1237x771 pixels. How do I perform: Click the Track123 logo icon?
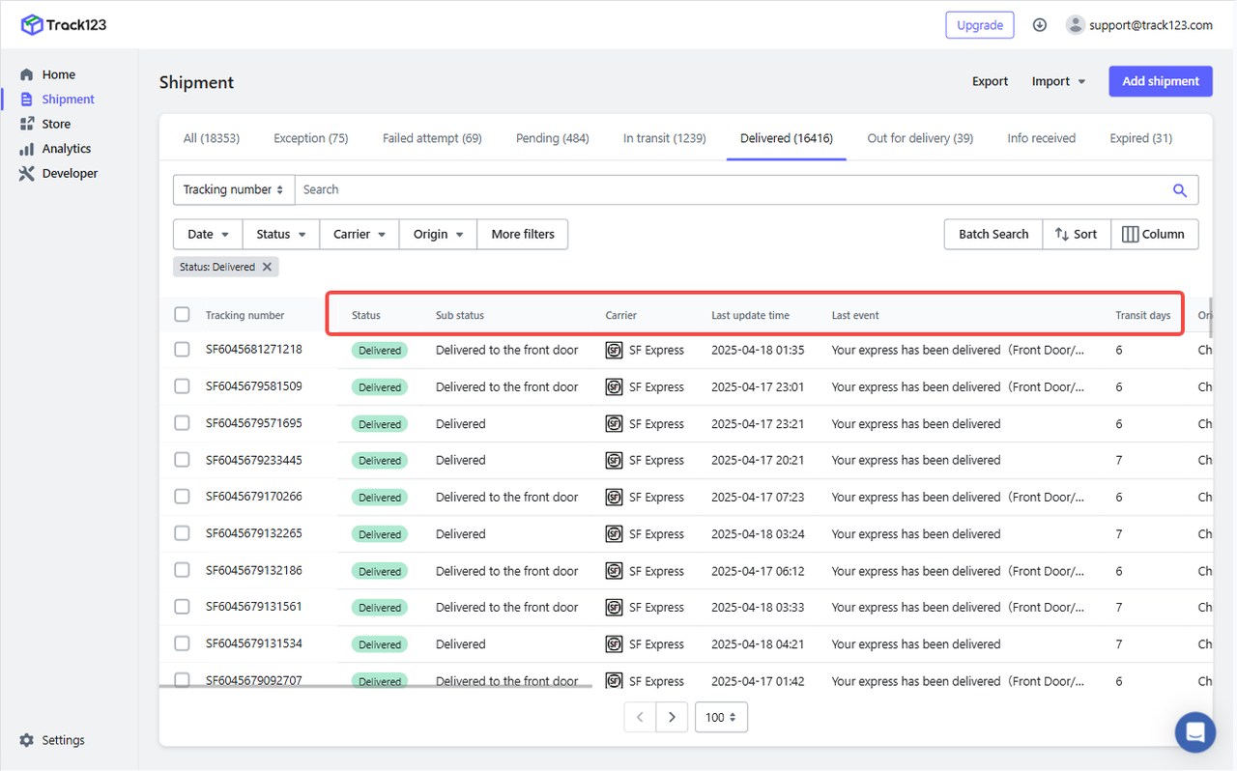point(32,25)
